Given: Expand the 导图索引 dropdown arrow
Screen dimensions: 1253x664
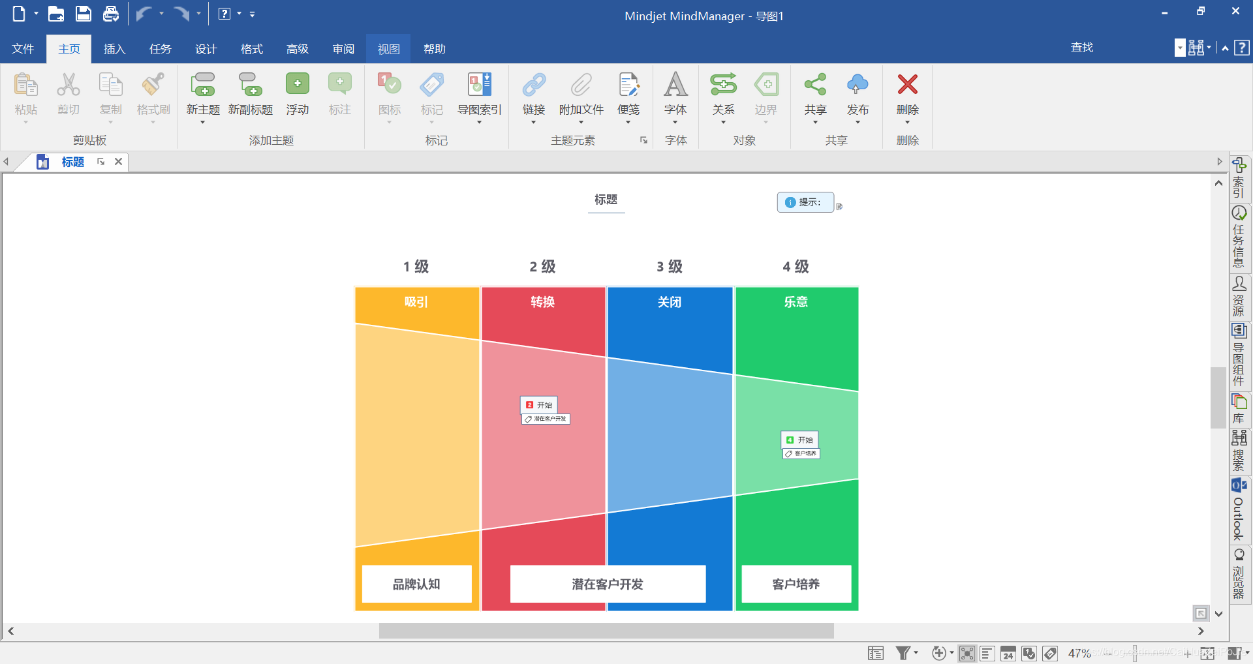Looking at the screenshot, I should [480, 123].
